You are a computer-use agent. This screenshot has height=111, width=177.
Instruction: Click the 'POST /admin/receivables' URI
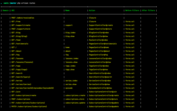[23, 18]
